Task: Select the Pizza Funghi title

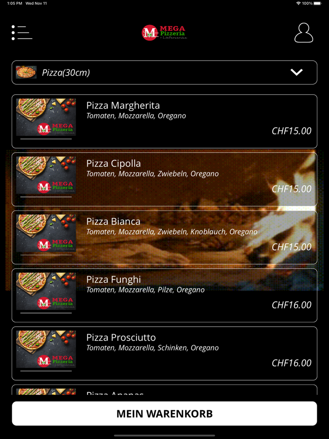Action: click(113, 279)
